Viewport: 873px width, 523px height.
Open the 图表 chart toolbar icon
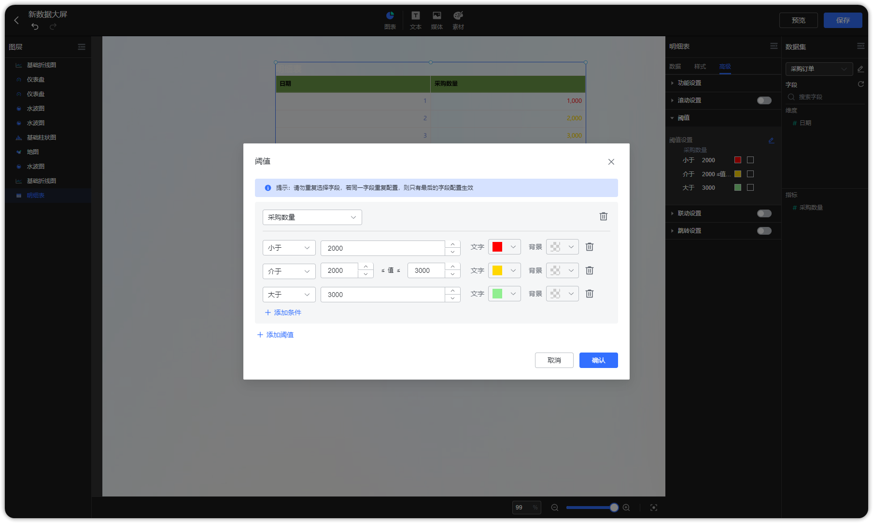pyautogui.click(x=390, y=20)
